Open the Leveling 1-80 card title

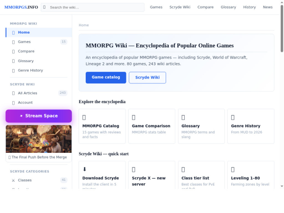[245, 178]
